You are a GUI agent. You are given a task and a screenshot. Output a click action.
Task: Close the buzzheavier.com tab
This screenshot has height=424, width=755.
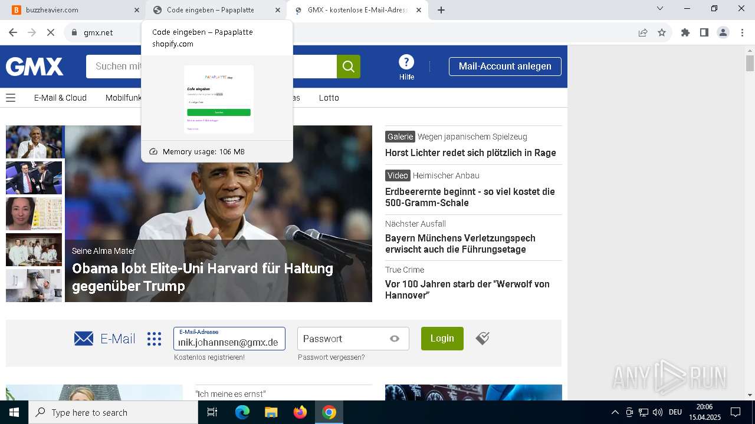tap(137, 10)
